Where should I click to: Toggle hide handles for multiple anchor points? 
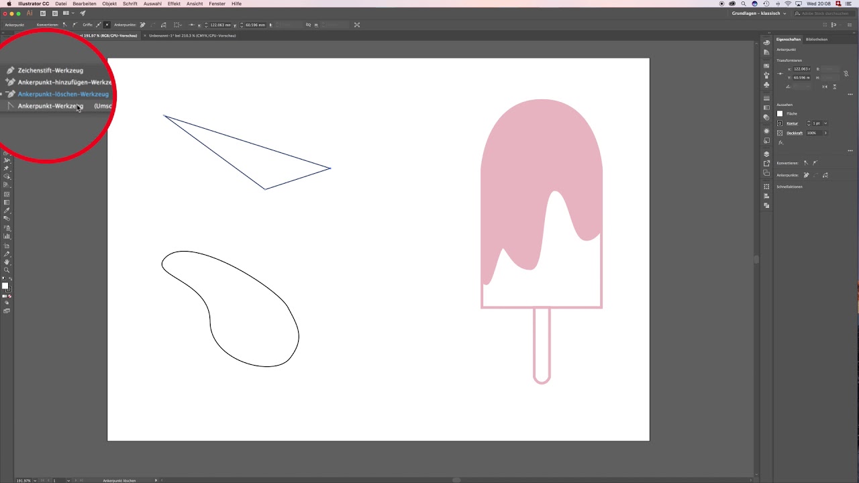(x=107, y=25)
